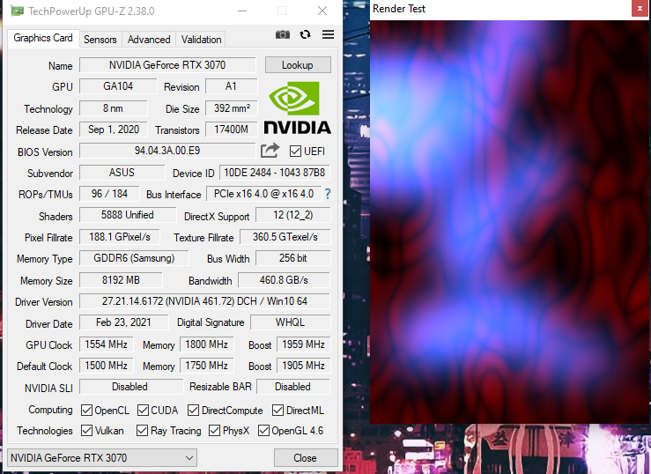This screenshot has width=651, height=474.
Task: Click the Memory Size value 8192 MB
Action: [x=121, y=280]
